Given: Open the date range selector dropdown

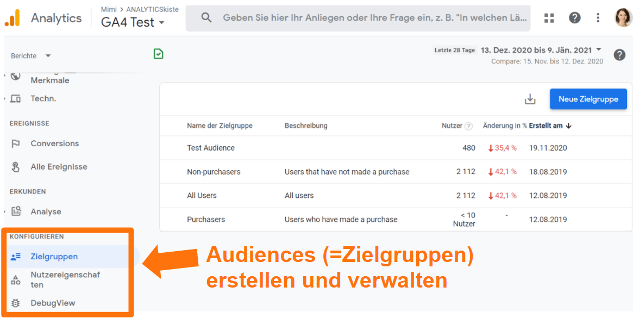Looking at the screenshot, I should click(x=541, y=49).
